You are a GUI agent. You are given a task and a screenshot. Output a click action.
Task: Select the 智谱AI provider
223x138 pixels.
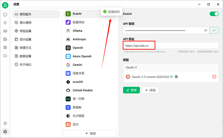pyautogui.click(x=90, y=107)
